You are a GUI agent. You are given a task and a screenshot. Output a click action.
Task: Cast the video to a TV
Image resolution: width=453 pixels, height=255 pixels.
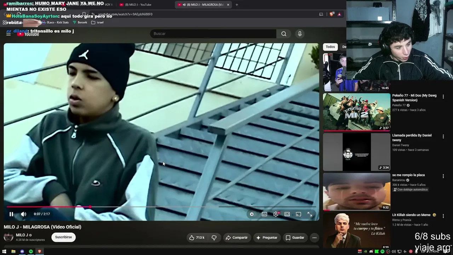coord(298,214)
